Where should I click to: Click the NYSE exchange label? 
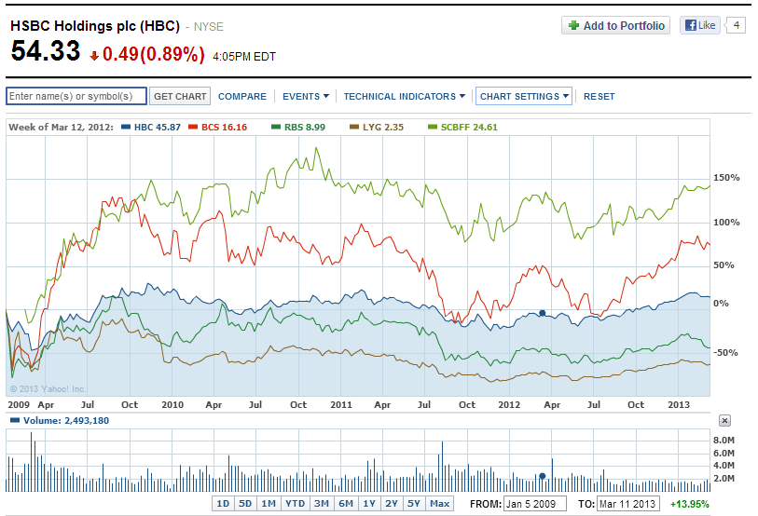[x=208, y=27]
